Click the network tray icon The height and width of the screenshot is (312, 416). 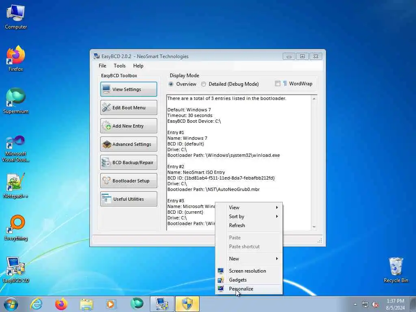[365, 305]
